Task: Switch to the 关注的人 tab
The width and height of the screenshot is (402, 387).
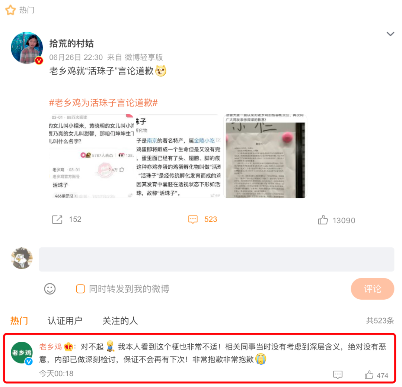Action: click(120, 321)
